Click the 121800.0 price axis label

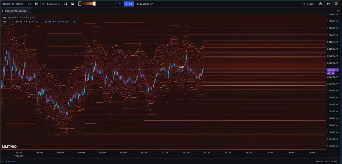click(332, 21)
